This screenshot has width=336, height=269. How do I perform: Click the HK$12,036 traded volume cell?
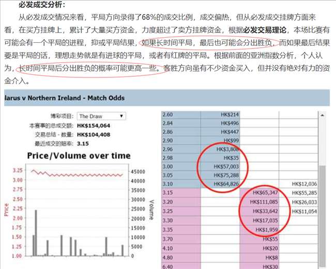304,184
